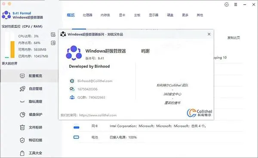
Task: Open the https://www.collithel.com website link
Action: tap(98, 115)
